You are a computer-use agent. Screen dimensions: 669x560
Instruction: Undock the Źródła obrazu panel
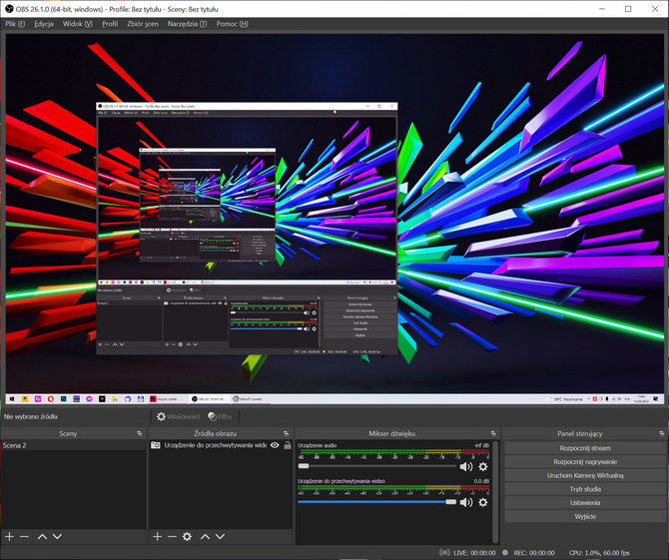click(286, 433)
